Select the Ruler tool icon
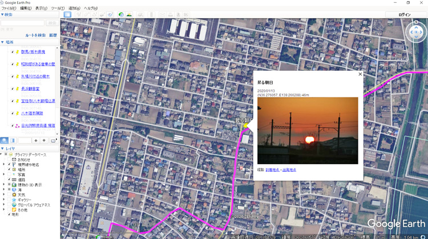Image resolution: width=428 pixels, height=239 pixels. click(x=151, y=14)
